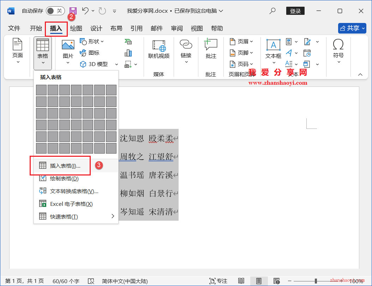Open the 帮助 Help tab

[x=217, y=29]
